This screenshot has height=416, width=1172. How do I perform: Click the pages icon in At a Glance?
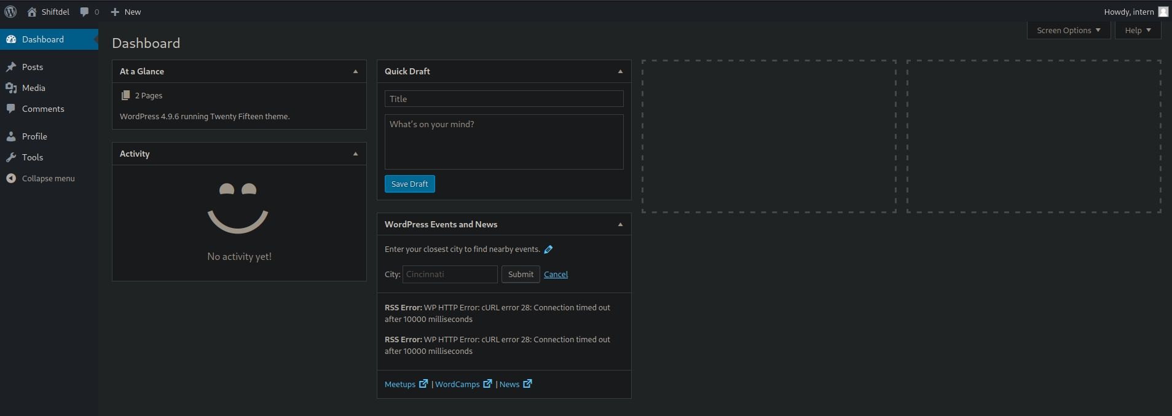click(x=125, y=95)
